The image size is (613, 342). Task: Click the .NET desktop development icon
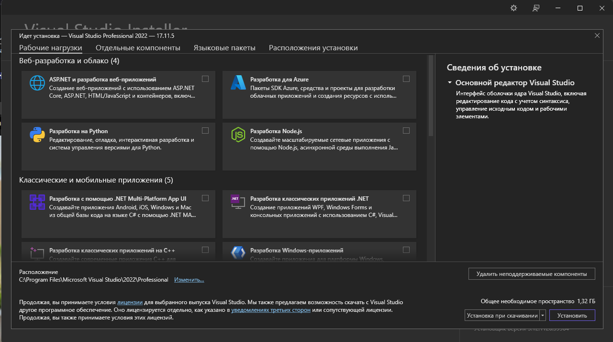click(238, 202)
